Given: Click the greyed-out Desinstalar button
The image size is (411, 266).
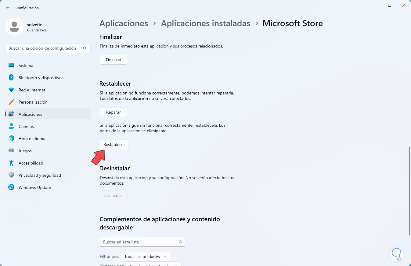Looking at the screenshot, I should pos(114,195).
